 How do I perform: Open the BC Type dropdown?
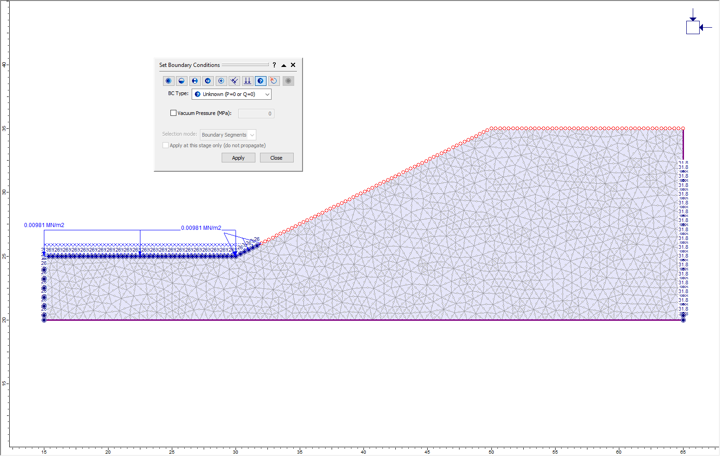(231, 94)
